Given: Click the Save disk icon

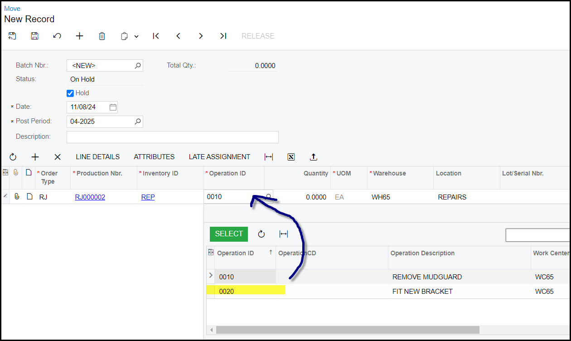Looking at the screenshot, I should 34,36.
